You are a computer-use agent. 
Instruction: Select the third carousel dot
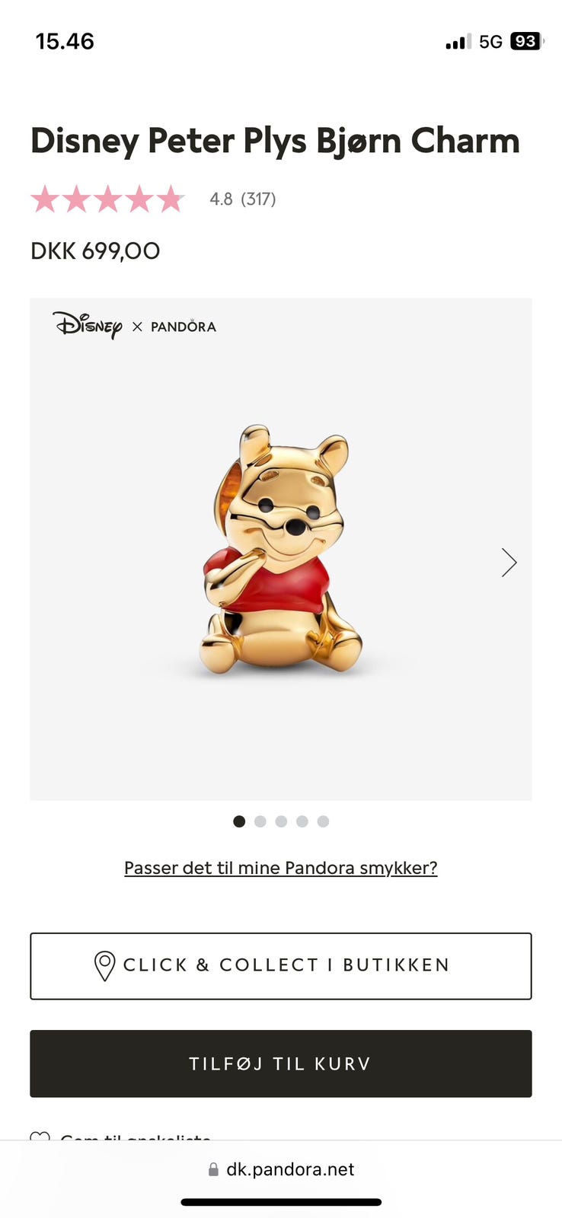click(281, 821)
